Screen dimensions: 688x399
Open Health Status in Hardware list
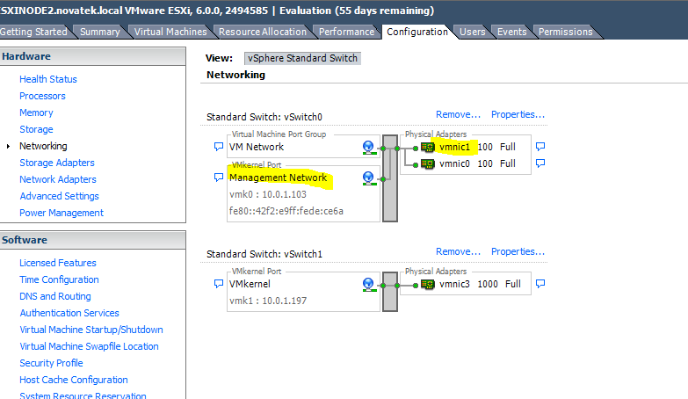pyautogui.click(x=48, y=79)
